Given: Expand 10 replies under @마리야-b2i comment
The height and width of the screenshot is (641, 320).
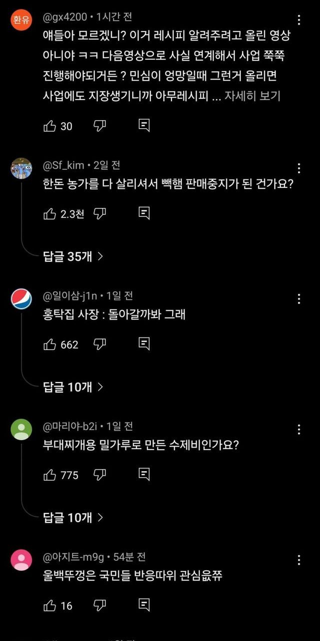Looking at the screenshot, I should (x=73, y=517).
